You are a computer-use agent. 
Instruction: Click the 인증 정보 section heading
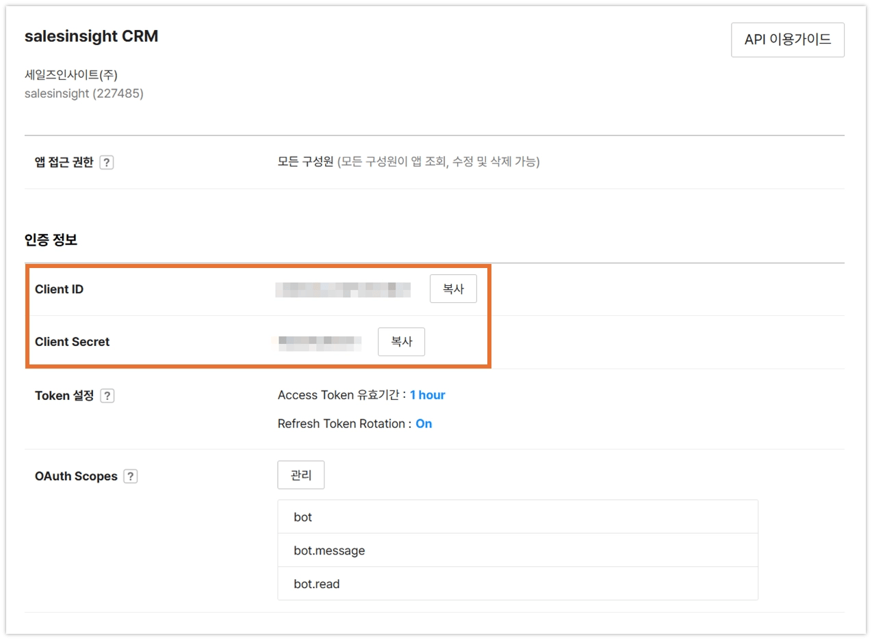[51, 240]
